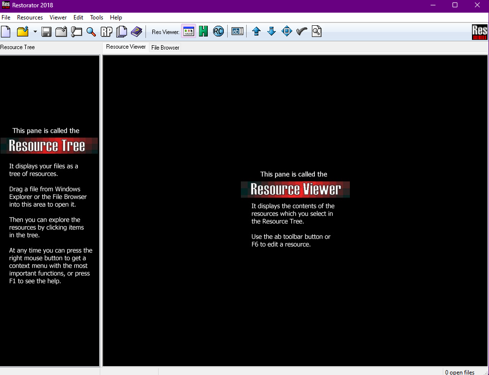Open the Tools menu
The height and width of the screenshot is (375, 489).
97,18
